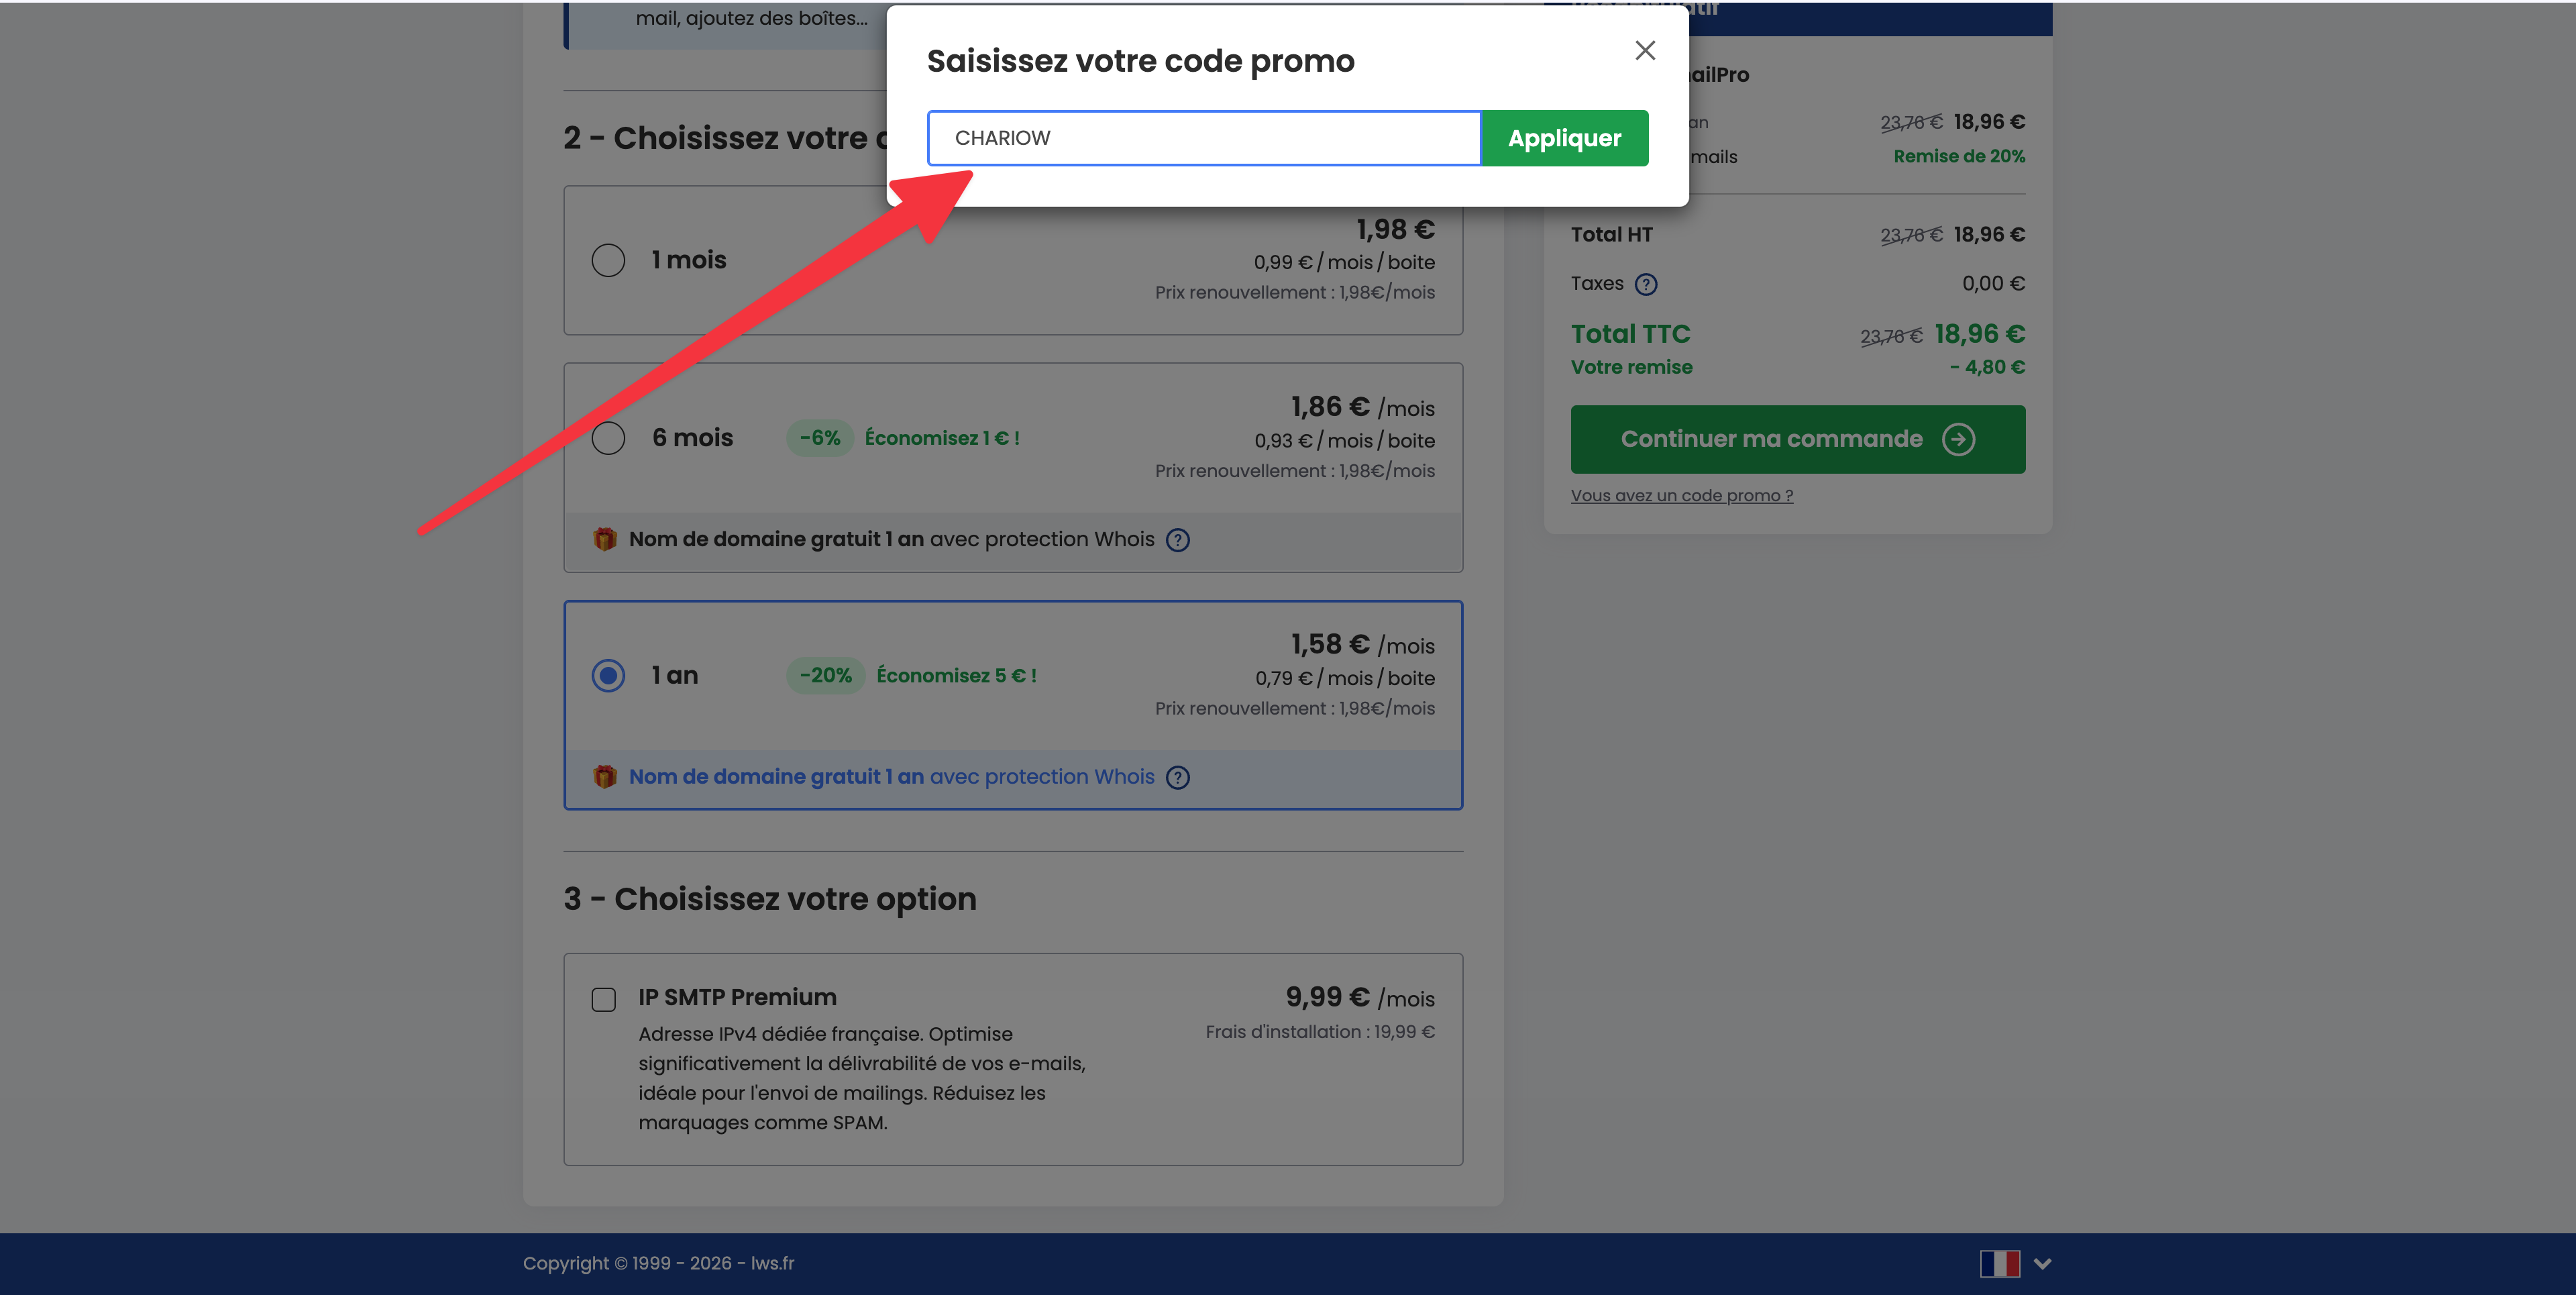Image resolution: width=2576 pixels, height=1295 pixels.
Task: Focus the promo code input field
Action: tap(1204, 138)
